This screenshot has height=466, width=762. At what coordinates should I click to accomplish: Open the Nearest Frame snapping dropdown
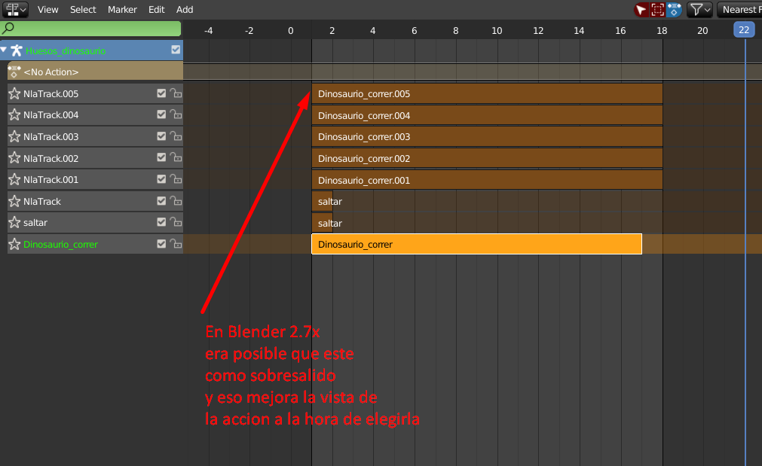pyautogui.click(x=739, y=10)
